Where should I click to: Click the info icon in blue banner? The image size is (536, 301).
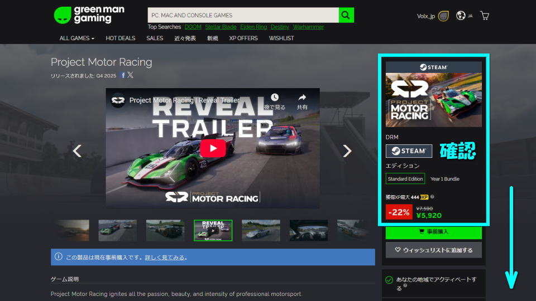tap(59, 256)
